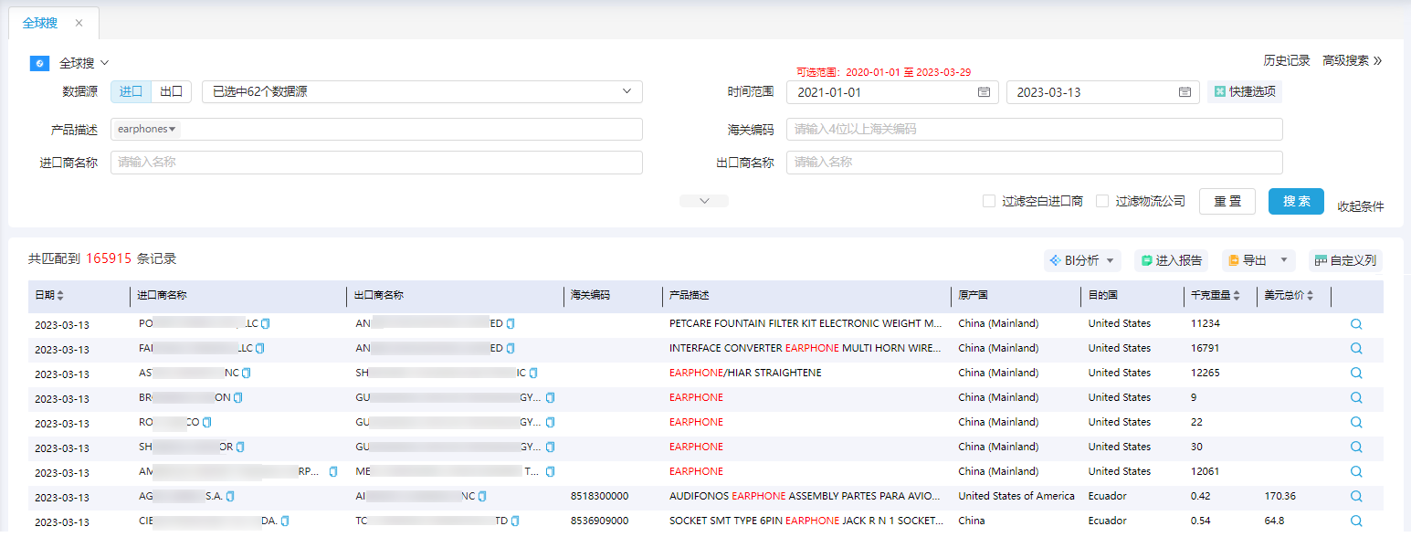Select the 全球搜 tab
This screenshot has width=1411, height=558.
[x=40, y=23]
